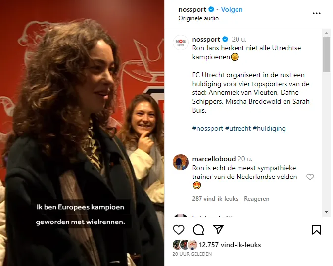Click the scrollbar down arrow in comments

(326, 212)
